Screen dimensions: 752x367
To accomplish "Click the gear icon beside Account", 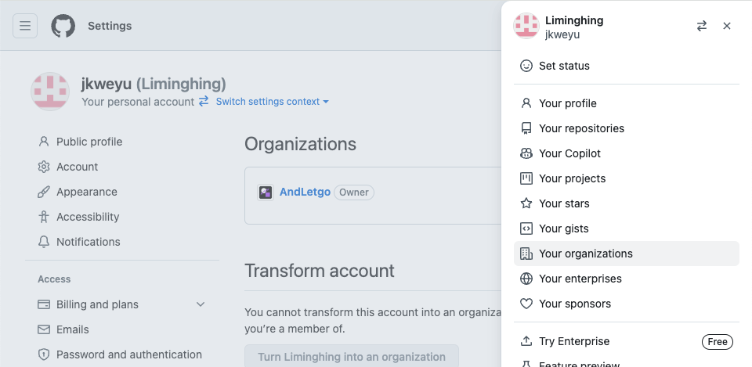I will [44, 167].
